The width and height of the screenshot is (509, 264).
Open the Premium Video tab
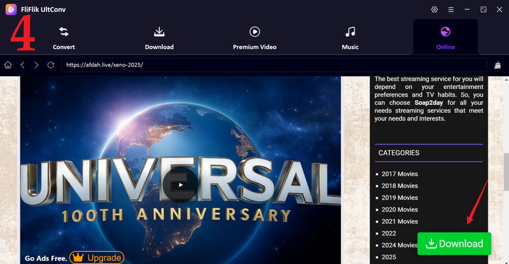254,38
